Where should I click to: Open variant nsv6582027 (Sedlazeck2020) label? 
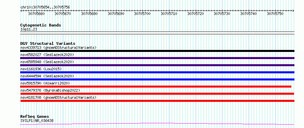(47, 55)
